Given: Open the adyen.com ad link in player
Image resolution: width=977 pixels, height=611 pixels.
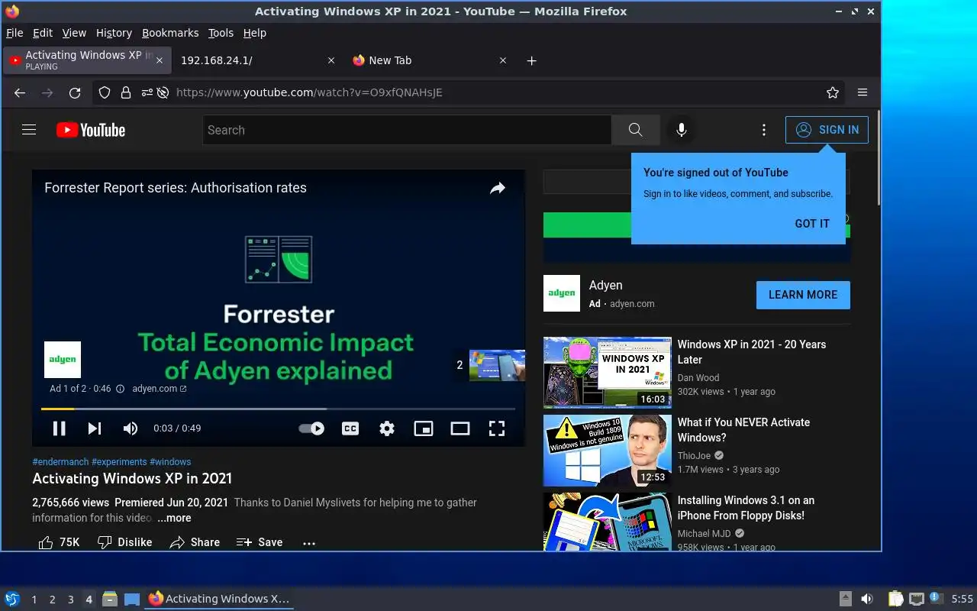Looking at the screenshot, I should 160,389.
